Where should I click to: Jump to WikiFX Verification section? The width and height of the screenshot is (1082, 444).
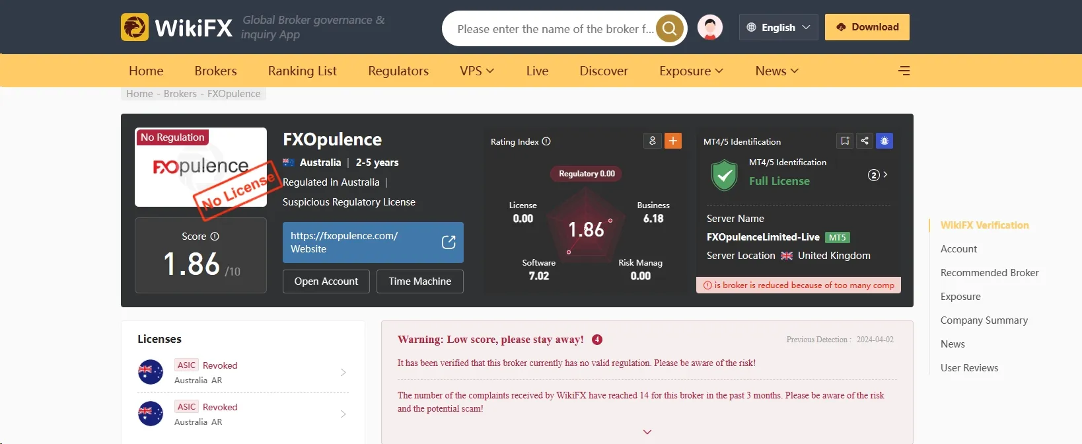[984, 225]
